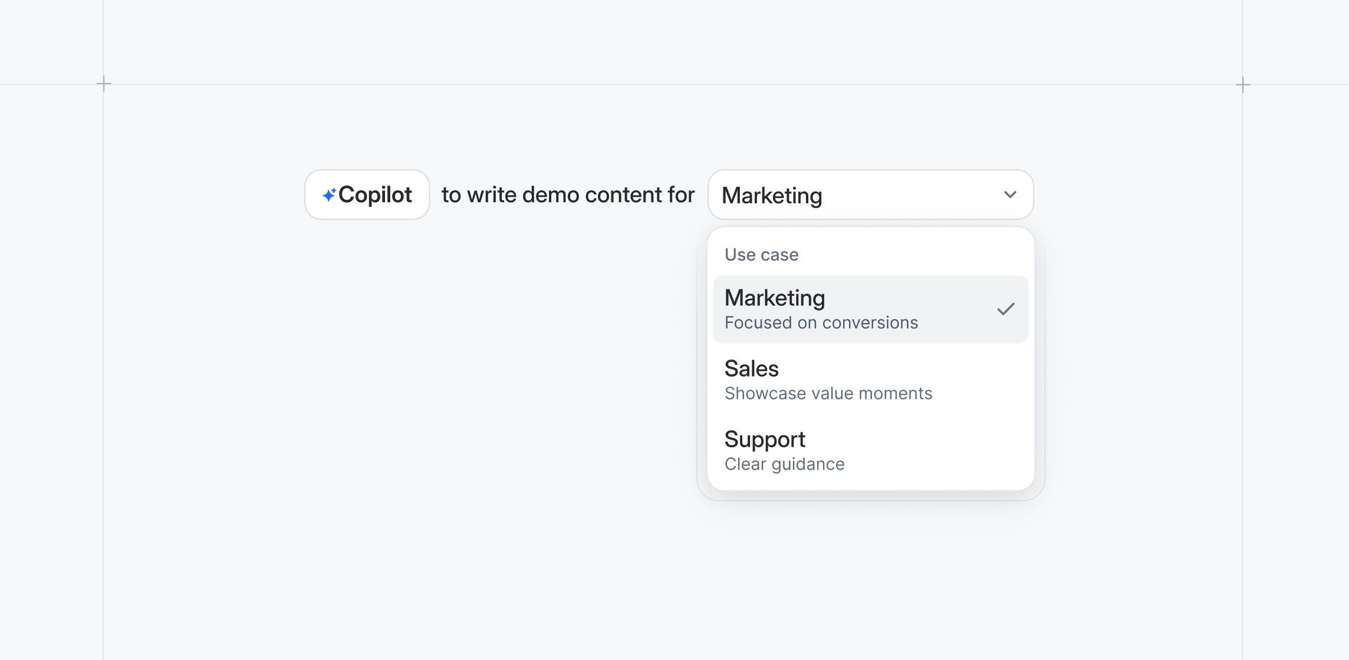1349x660 pixels.
Task: Choose Sales from the use case list
Action: pyautogui.click(x=870, y=379)
